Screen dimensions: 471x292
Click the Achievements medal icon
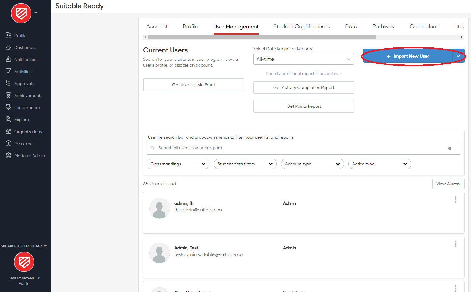[x=9, y=95]
